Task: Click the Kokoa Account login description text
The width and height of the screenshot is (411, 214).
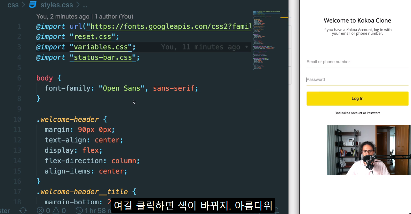Action: coord(357,32)
